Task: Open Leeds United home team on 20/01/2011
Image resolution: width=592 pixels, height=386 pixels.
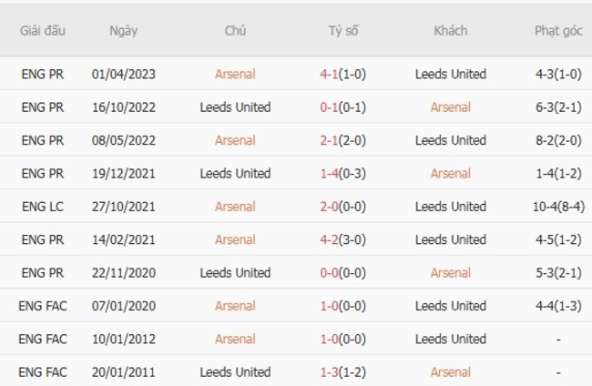Action: pos(235,371)
